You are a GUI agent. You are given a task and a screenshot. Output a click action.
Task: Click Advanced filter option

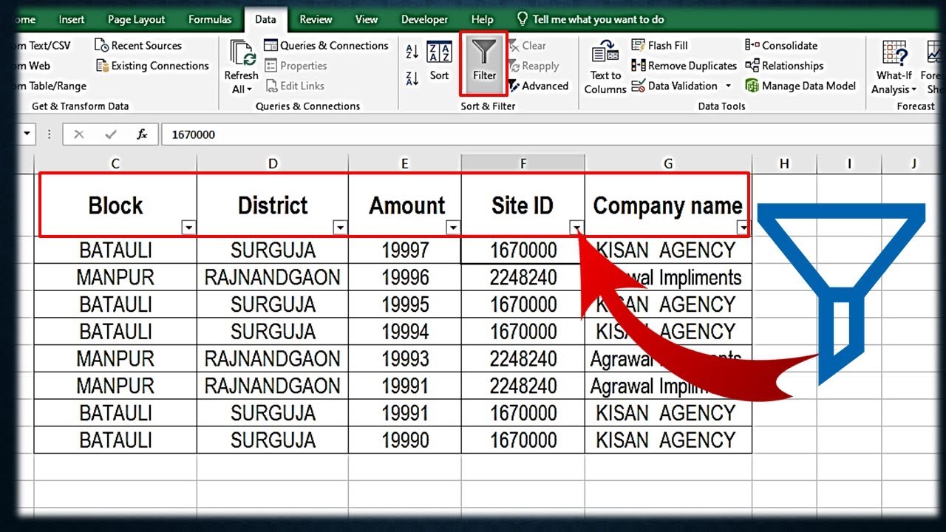click(x=538, y=86)
